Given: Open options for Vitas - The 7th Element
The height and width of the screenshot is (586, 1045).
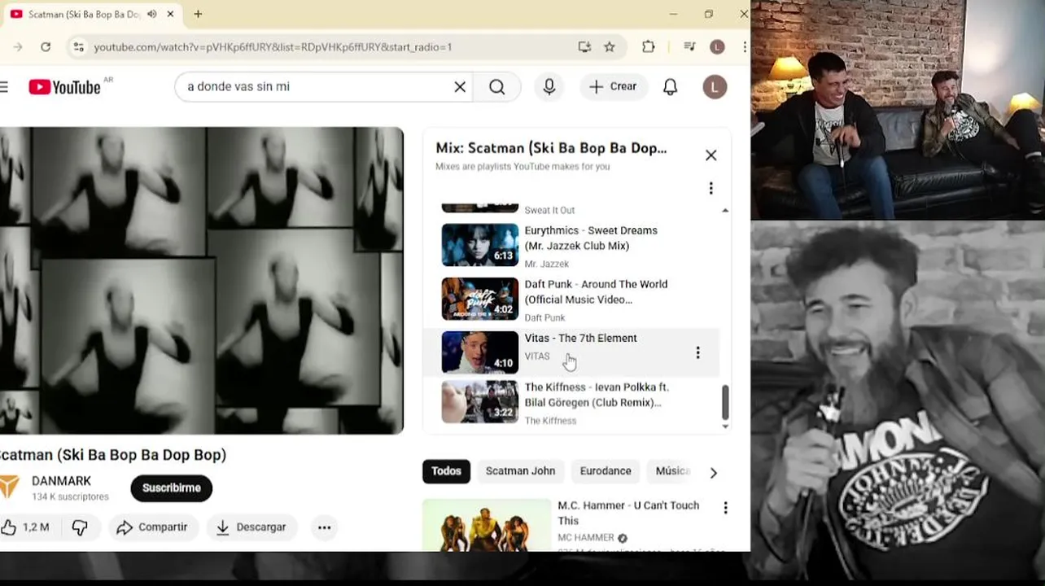Looking at the screenshot, I should click(x=697, y=352).
